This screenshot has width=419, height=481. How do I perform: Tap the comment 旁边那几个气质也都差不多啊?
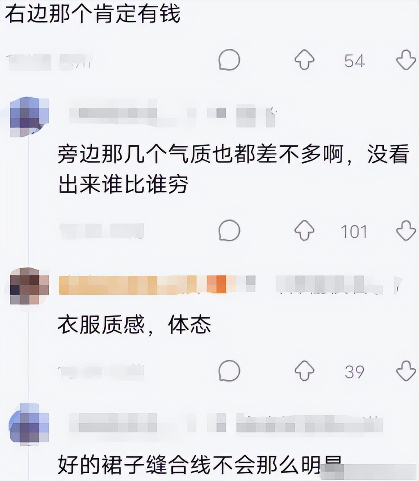click(x=234, y=169)
